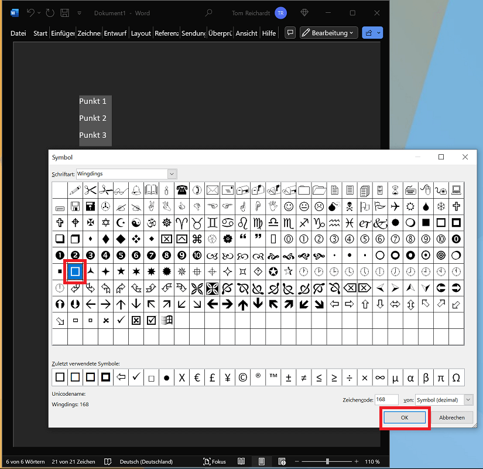Click the language 'Deutsch (Deutschland)' in status bar

tap(146, 461)
